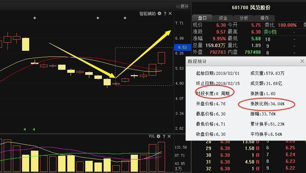Click the VOL panel help icon
The height and width of the screenshot is (173, 306).
point(164,136)
